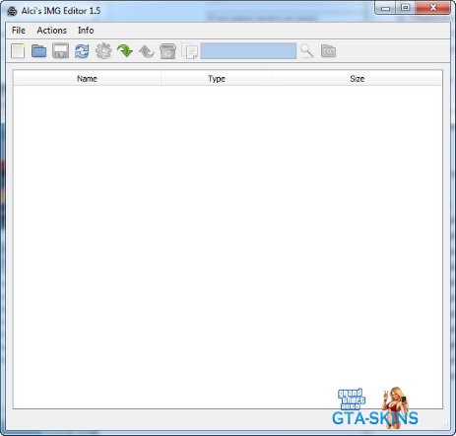The image size is (456, 436).
Task: Click the folder with magnifier toolbar icon
Action: 328,51
